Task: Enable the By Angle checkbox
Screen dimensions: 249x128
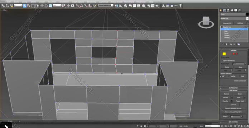Action: pyautogui.click(x=222, y=64)
